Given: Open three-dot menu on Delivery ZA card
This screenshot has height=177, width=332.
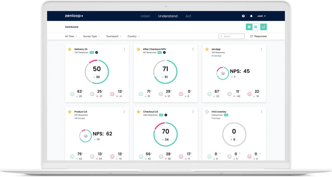Looking at the screenshot, I should (x=124, y=49).
